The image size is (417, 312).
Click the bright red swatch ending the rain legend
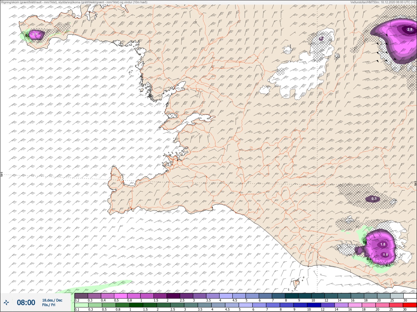tap(410, 305)
